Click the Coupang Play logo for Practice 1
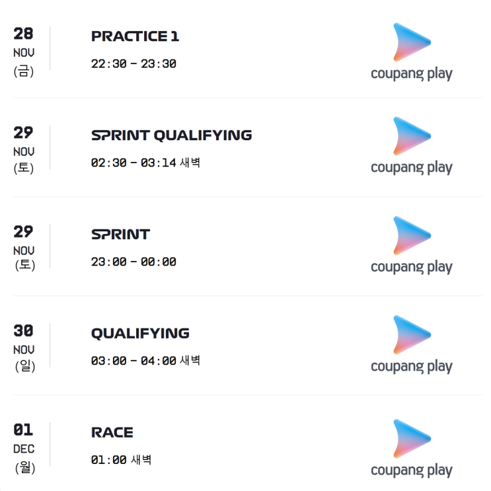 411,52
